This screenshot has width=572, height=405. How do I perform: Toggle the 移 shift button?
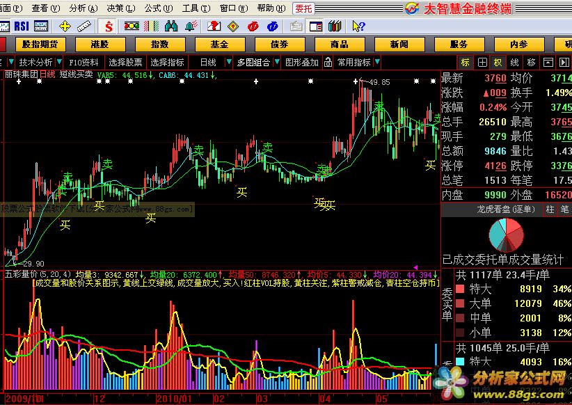click(531, 63)
